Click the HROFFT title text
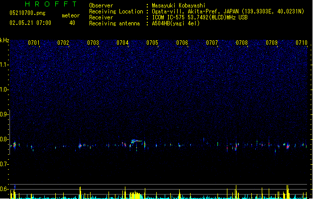This screenshot has height=199, width=313. 51,4
